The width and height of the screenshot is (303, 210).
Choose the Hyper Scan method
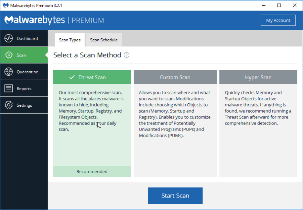258,77
